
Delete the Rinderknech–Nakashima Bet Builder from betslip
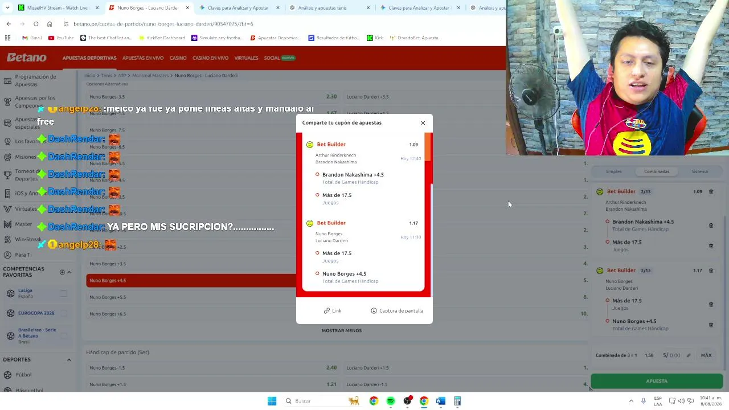(x=711, y=192)
